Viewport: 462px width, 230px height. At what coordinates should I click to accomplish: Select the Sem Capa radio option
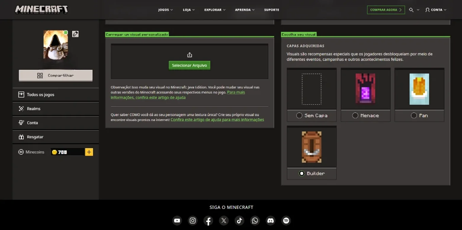[299, 115]
